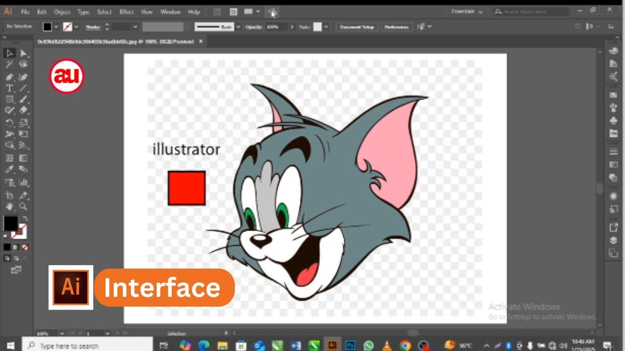
Task: Select the Eyedropper tool
Action: [9, 170]
